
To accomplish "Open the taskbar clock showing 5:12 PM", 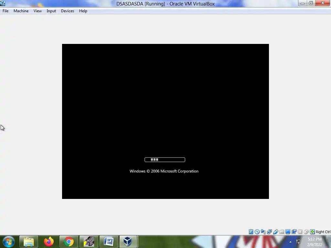I will 315,242.
